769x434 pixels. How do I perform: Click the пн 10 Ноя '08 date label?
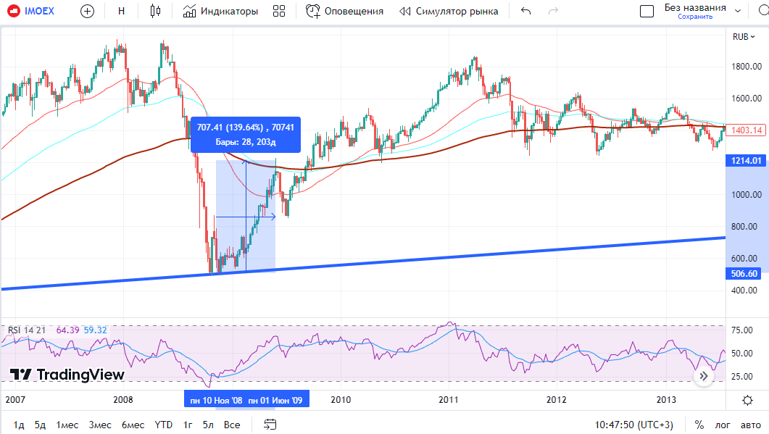(216, 401)
